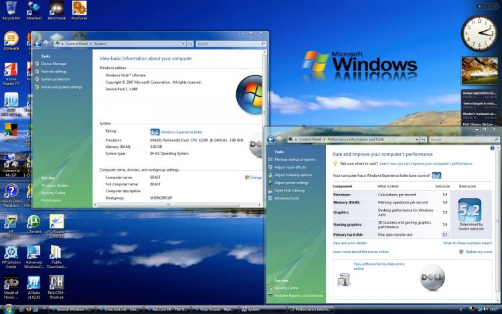The height and width of the screenshot is (314, 502).
Task: Open recent pages arrow in System window
Action: [x=52, y=44]
